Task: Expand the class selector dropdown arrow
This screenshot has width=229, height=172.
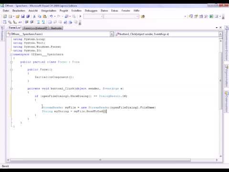Action: [x=112, y=34]
